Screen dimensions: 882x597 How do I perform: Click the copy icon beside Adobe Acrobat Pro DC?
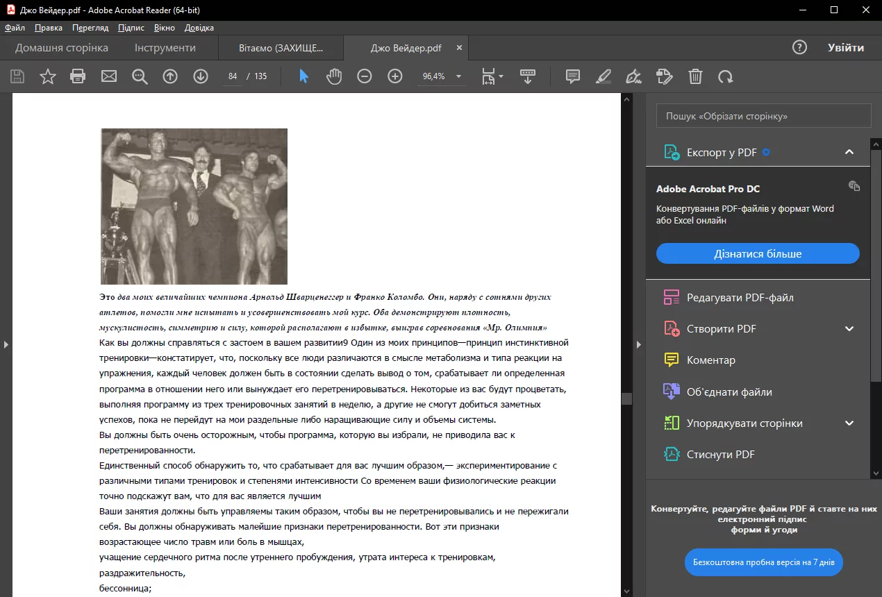854,186
